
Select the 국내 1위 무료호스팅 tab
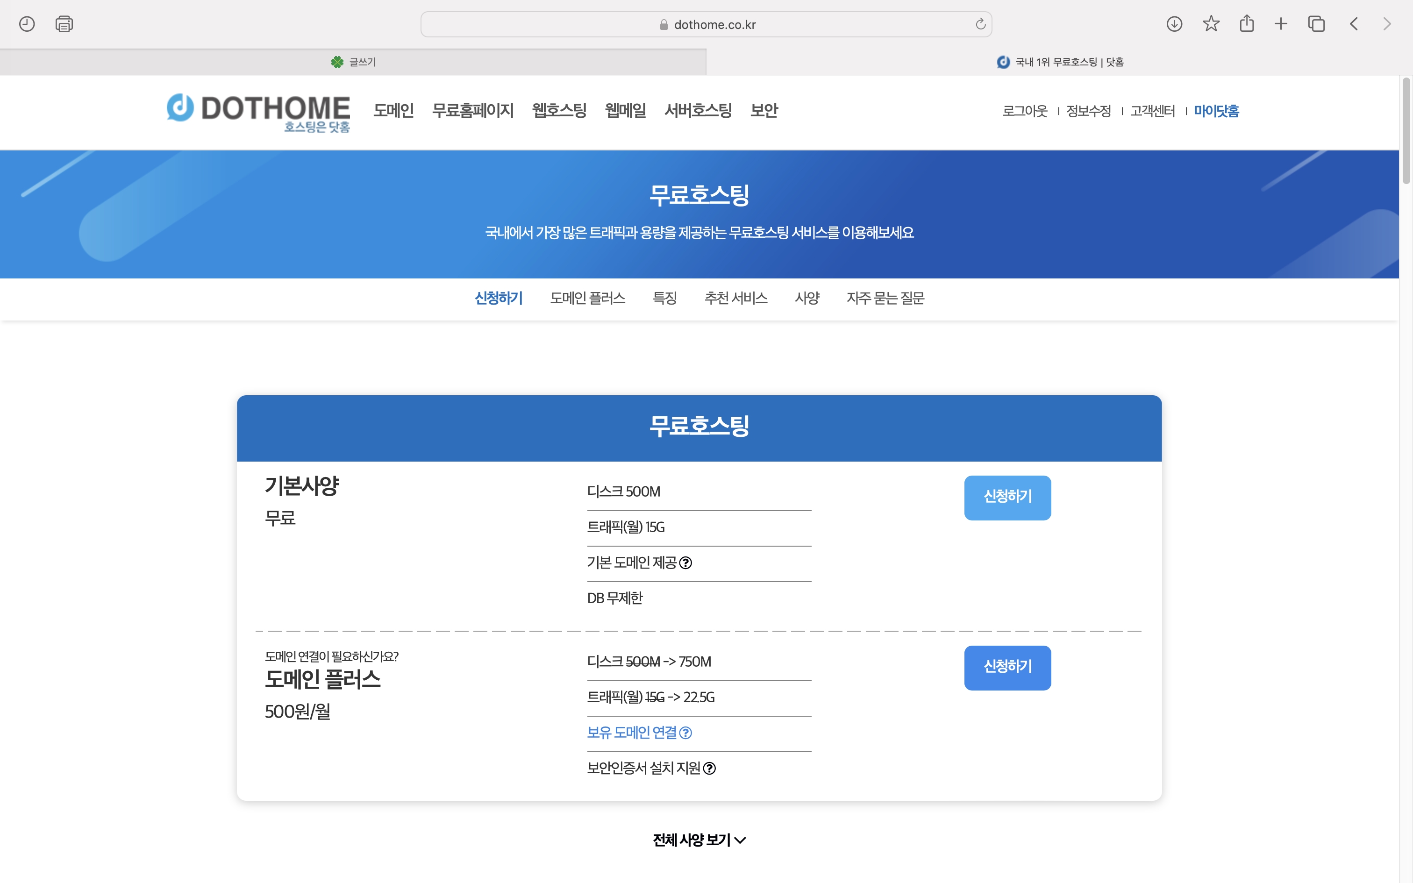point(1059,62)
